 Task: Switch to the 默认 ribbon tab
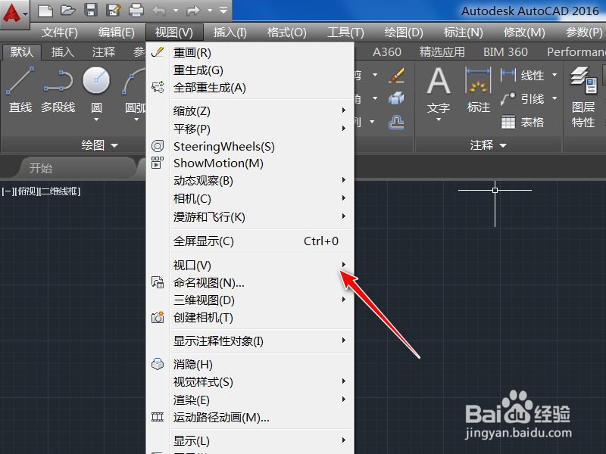(22, 51)
